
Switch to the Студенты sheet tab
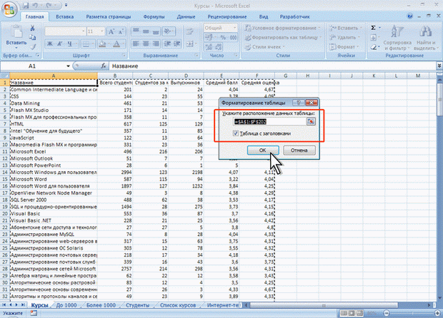click(x=138, y=305)
